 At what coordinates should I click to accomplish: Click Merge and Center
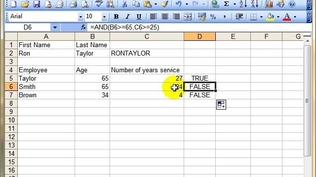188,17
